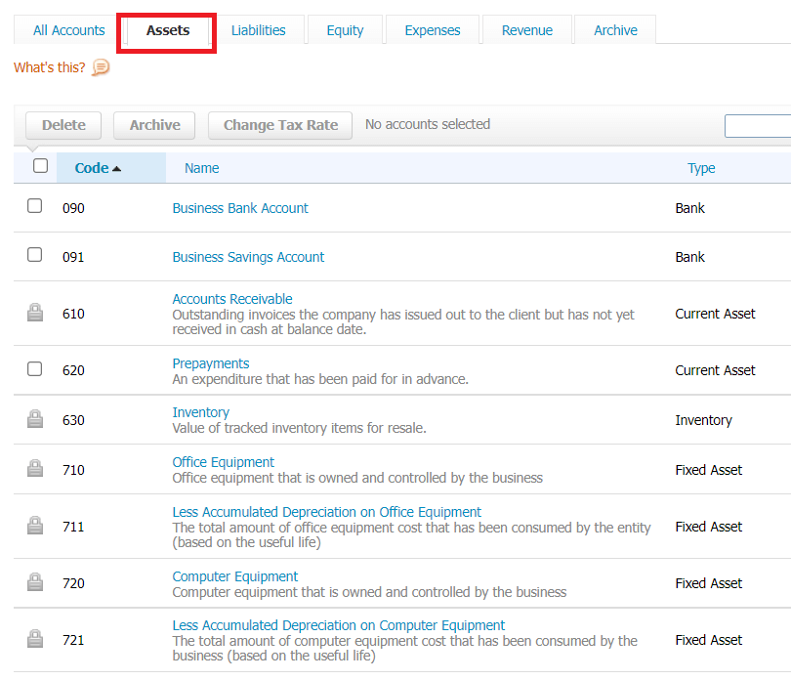Select the Business Savings Account checkbox

coord(35,255)
